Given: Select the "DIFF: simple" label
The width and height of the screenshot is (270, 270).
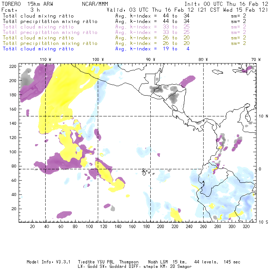Looking at the screenshot, I should 141,267.
